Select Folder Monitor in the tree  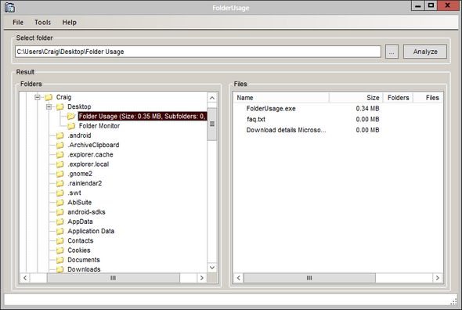click(99, 126)
